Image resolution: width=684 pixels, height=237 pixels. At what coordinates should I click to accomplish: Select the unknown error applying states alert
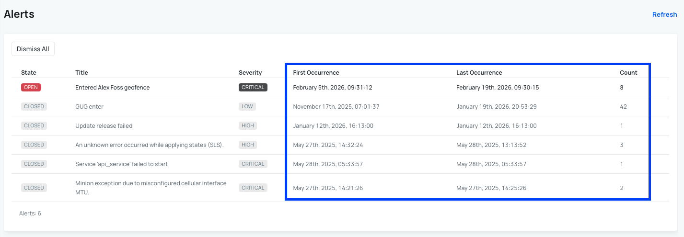[150, 145]
